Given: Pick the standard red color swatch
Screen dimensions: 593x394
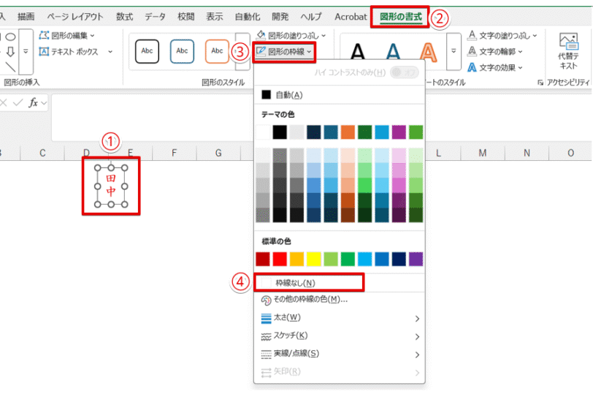Looking at the screenshot, I should [280, 259].
